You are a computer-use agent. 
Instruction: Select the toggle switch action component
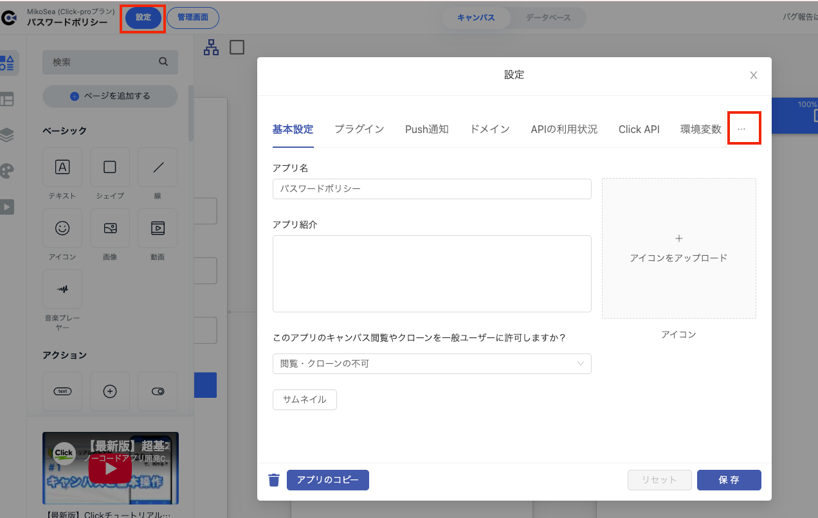tap(158, 391)
